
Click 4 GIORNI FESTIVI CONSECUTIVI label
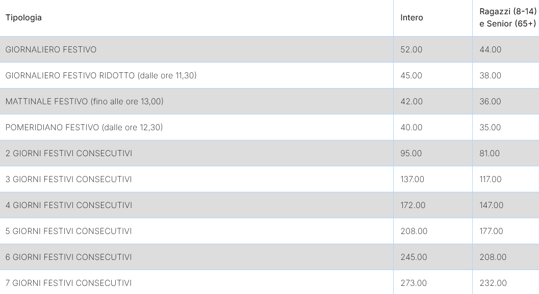click(69, 205)
